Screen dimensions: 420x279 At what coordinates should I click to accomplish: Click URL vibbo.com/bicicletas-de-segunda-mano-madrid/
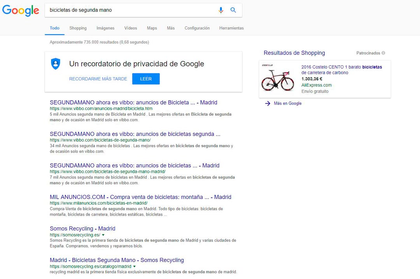coord(108,172)
